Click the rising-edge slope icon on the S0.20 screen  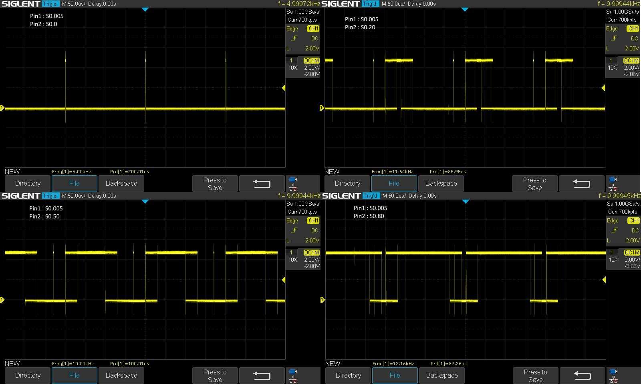pyautogui.click(x=614, y=38)
